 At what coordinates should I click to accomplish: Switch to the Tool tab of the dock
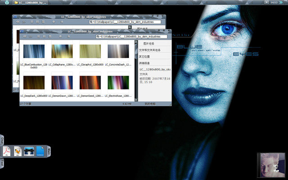[2, 163]
